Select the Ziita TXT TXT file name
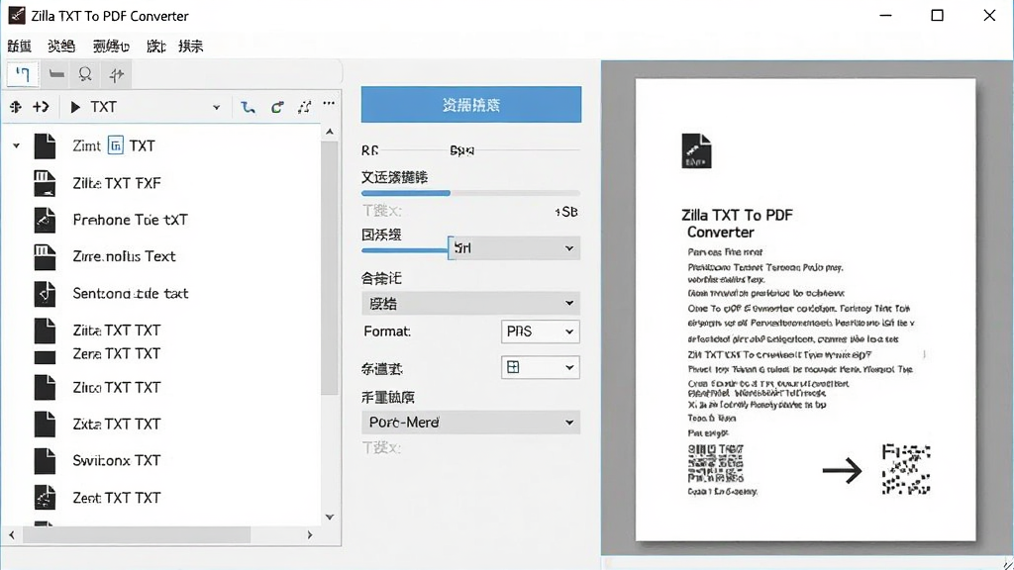1014x570 pixels. [x=117, y=331]
